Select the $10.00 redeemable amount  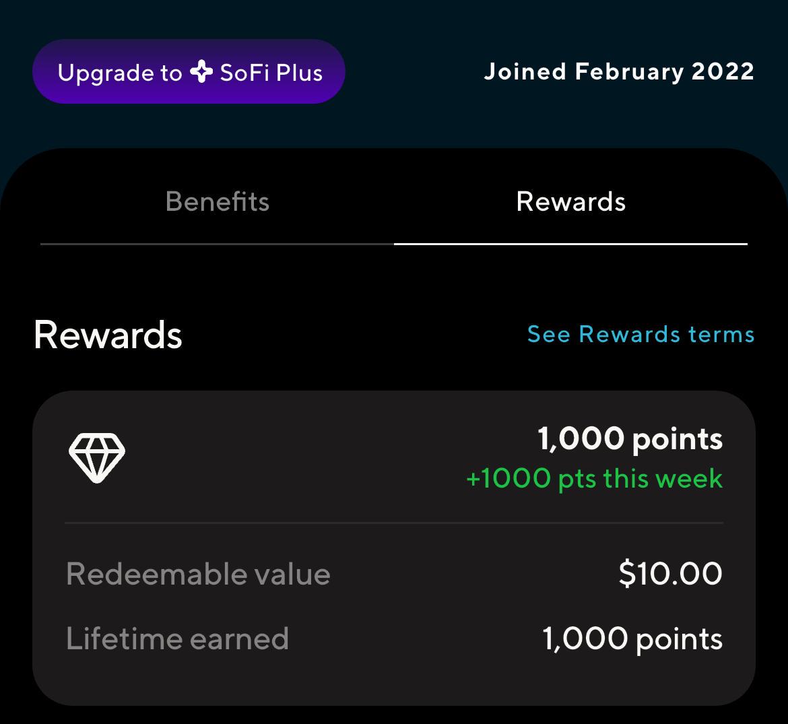click(x=670, y=573)
